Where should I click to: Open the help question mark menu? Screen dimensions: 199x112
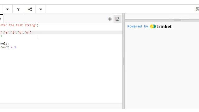[x=18, y=9]
